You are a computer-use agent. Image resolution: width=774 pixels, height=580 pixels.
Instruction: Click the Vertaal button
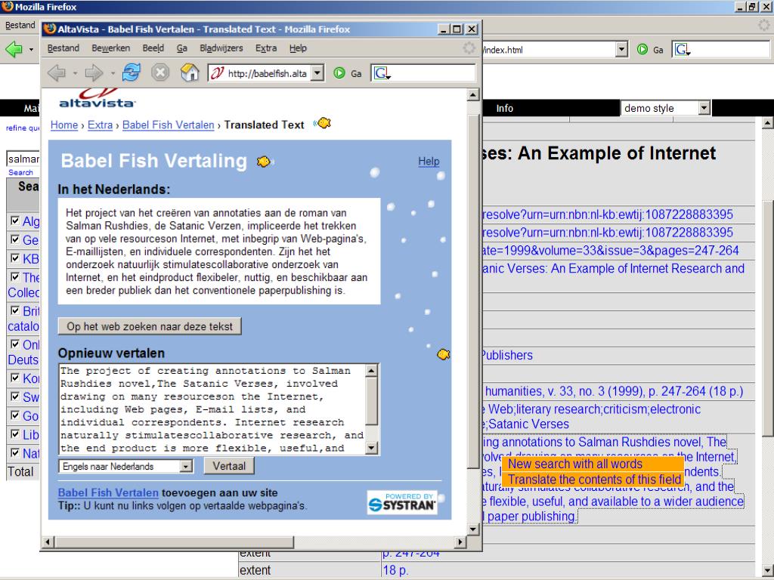pos(229,466)
